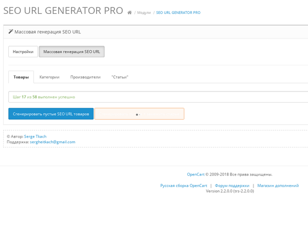The width and height of the screenshot is (308, 231).
Task: Open Русская сборка OpenCart link
Action: pos(184,185)
